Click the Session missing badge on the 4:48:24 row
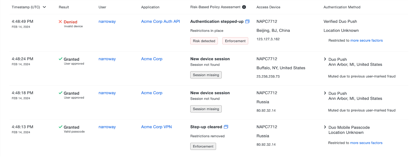This screenshot has height=157, width=414. (206, 75)
